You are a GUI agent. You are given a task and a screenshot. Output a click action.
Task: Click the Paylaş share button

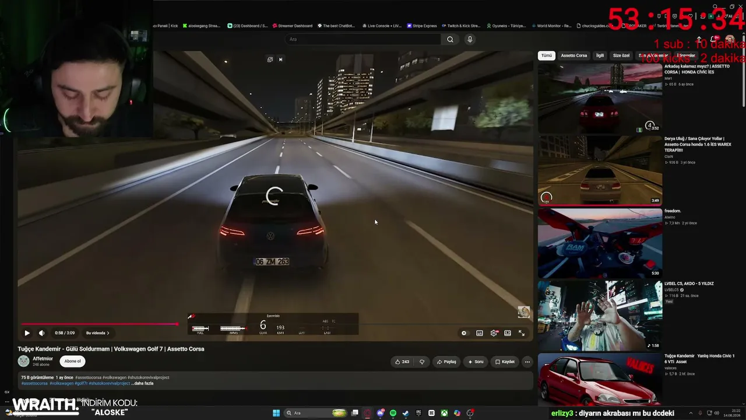446,362
